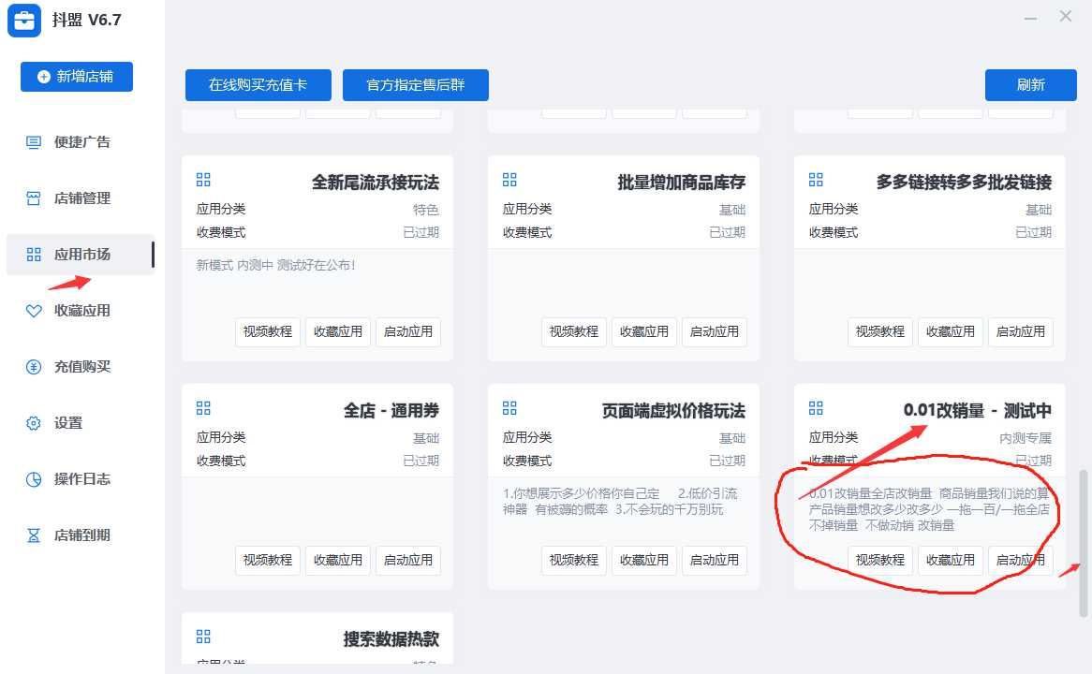
Task: Click grid icon on 全店 - 通用券 card
Action: click(203, 408)
